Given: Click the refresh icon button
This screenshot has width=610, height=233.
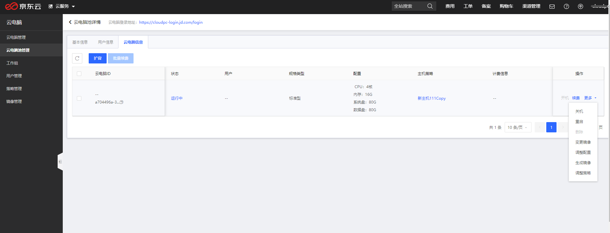Looking at the screenshot, I should (x=77, y=58).
